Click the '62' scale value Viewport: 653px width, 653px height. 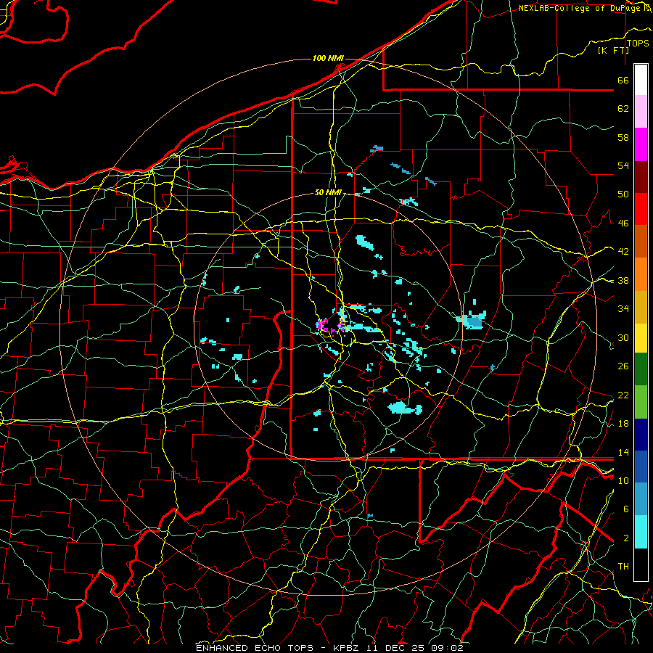[x=623, y=109]
